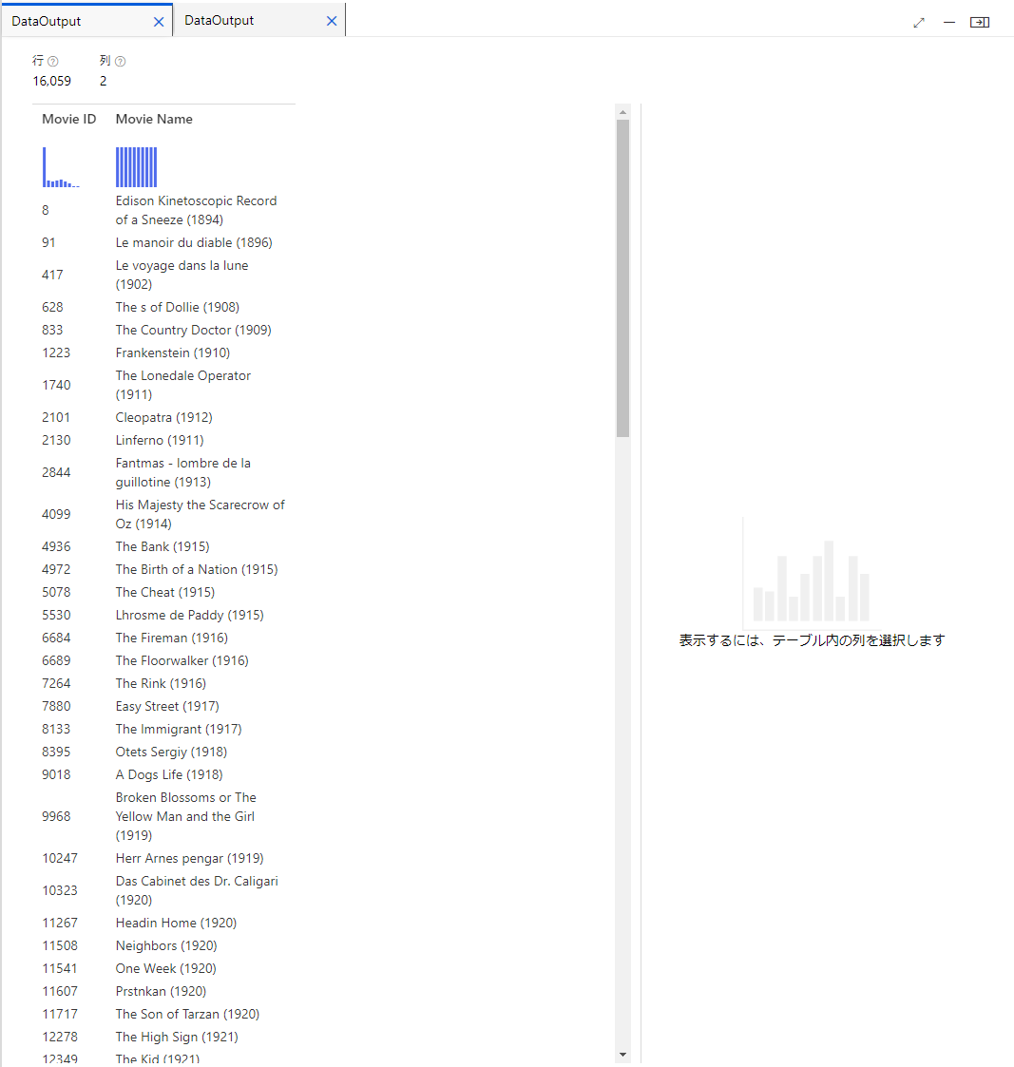Select Neighbors (1920) cell
1014x1067 pixels.
click(166, 946)
